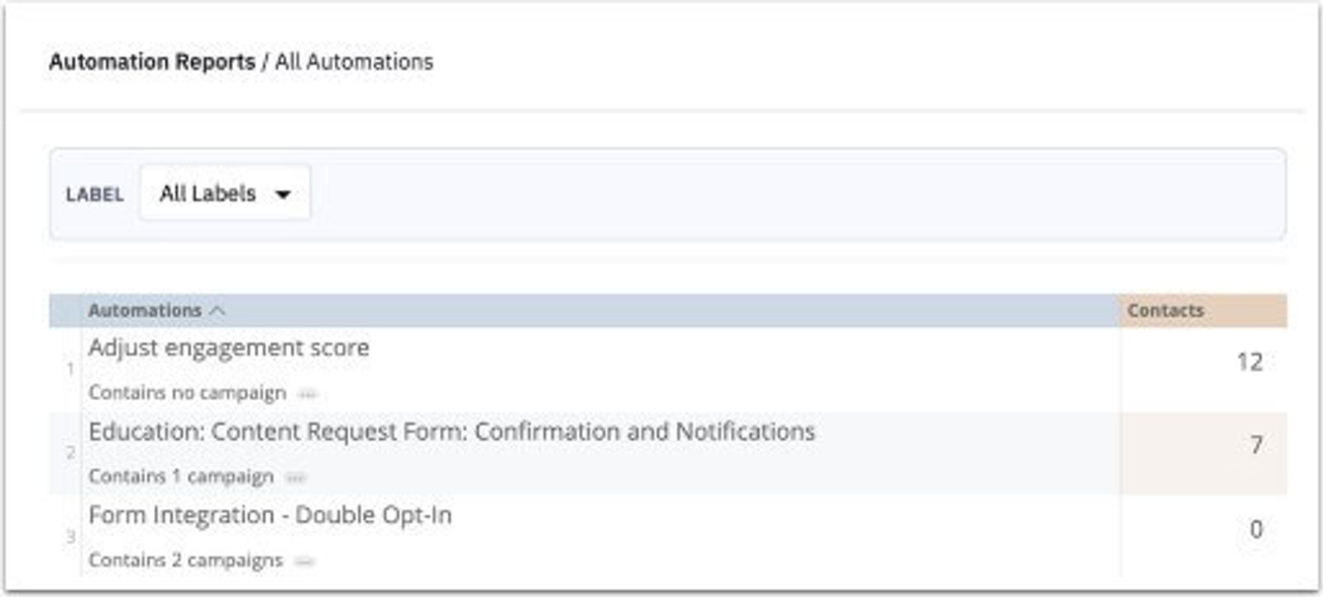This screenshot has width=1323, height=597.
Task: Select row number 2 in the table
Action: (70, 453)
